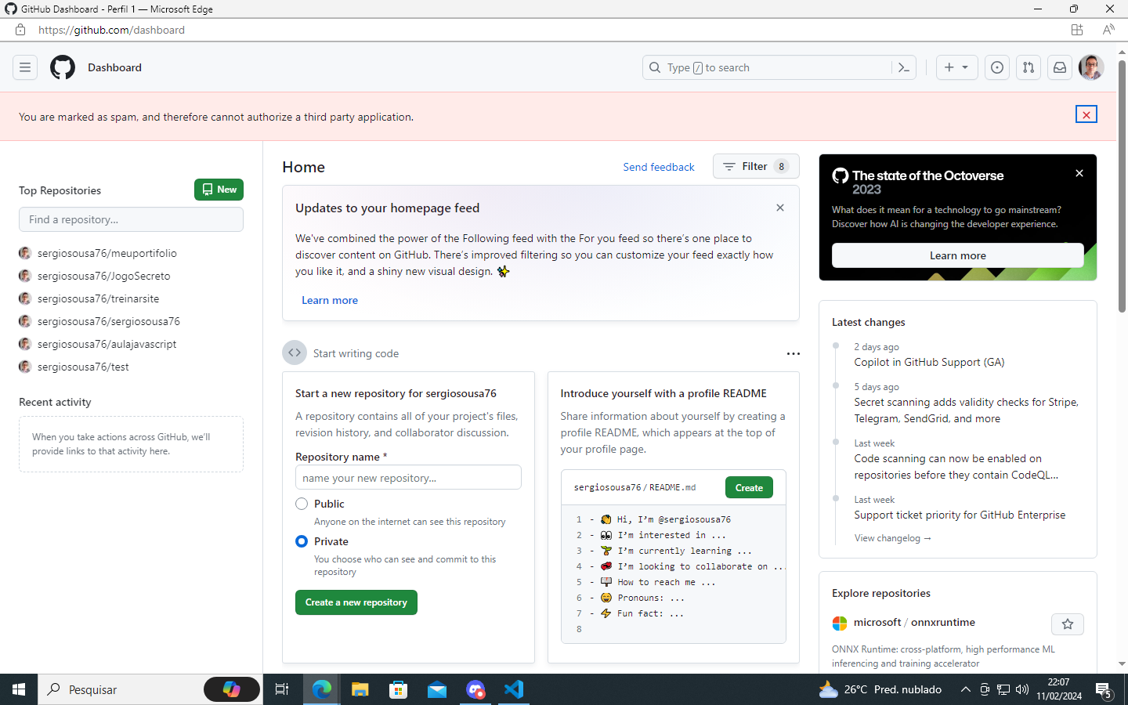This screenshot has height=705, width=1128.
Task: Open the hamburger navigation menu
Action: [x=25, y=67]
